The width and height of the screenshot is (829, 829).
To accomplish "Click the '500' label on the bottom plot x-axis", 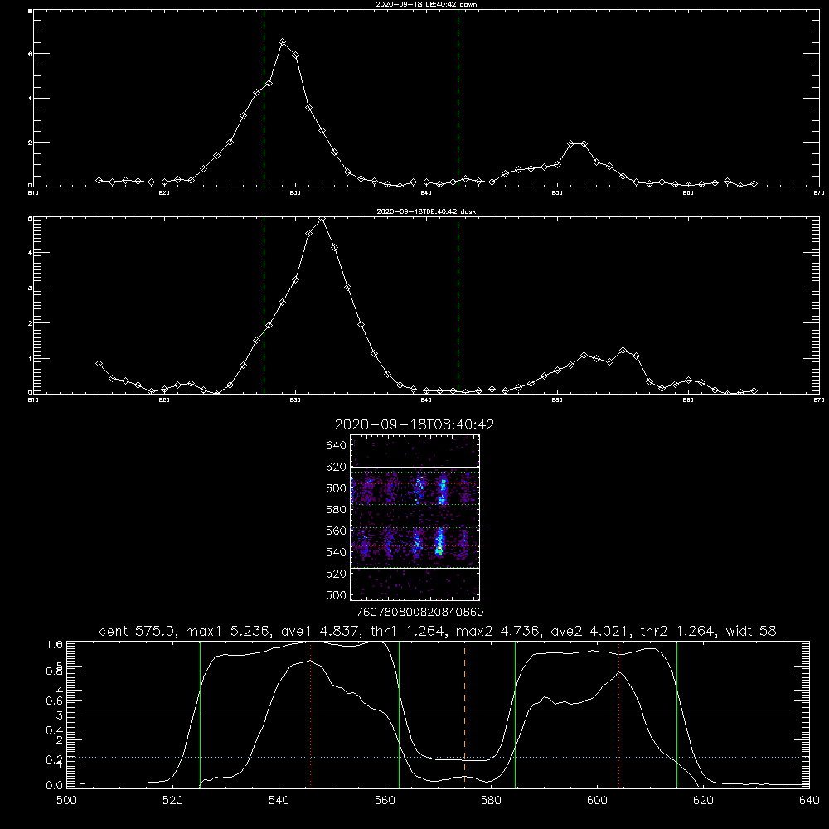I will 66,801.
